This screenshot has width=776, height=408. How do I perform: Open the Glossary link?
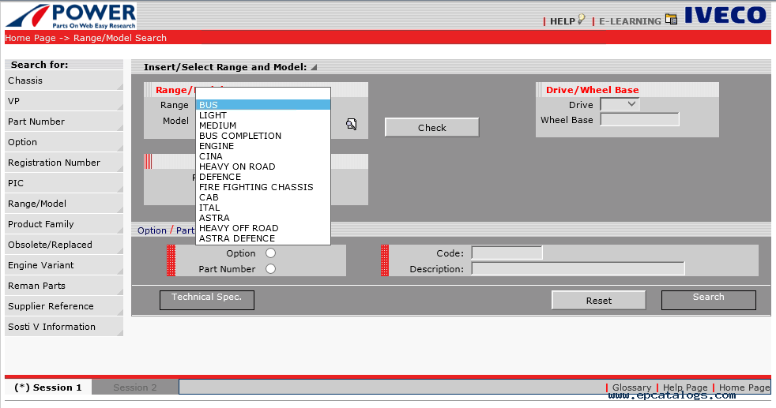click(631, 387)
